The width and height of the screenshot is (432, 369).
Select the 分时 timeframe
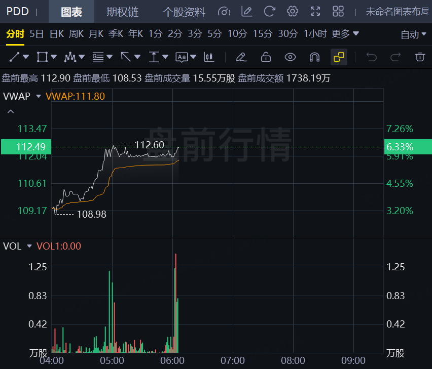pos(15,34)
